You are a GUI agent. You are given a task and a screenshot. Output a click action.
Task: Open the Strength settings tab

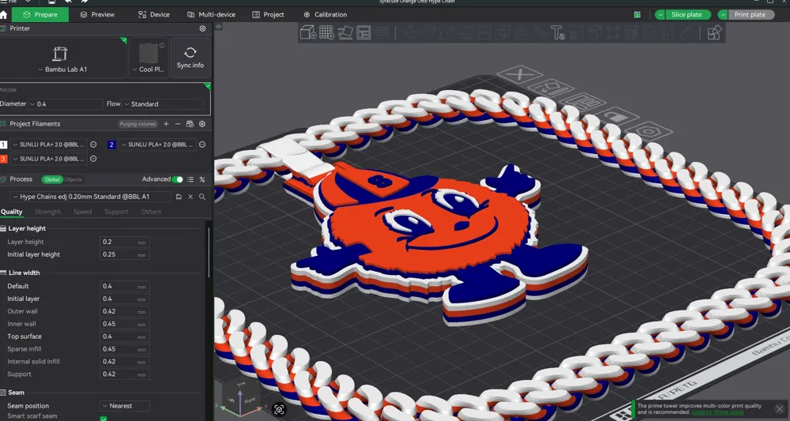click(48, 212)
